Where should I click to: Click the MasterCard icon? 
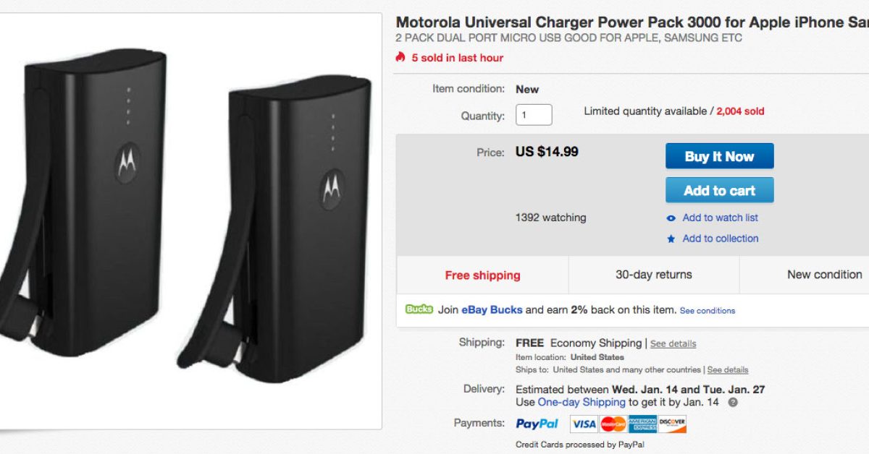click(x=613, y=424)
